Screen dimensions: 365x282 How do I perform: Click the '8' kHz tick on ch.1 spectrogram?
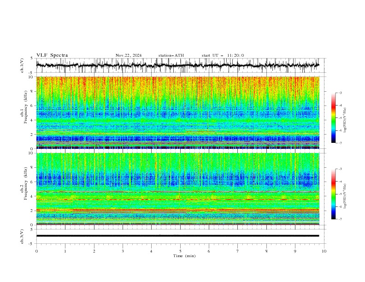pyautogui.click(x=32, y=91)
